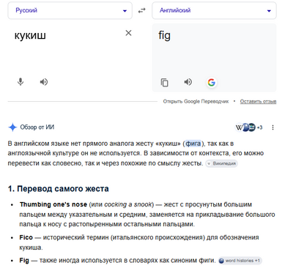Click Оставить отзыв feedback link
The height and width of the screenshot is (268, 293).
[258, 102]
